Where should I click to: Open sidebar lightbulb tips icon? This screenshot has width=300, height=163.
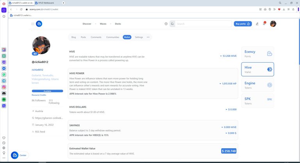(x=4, y=153)
